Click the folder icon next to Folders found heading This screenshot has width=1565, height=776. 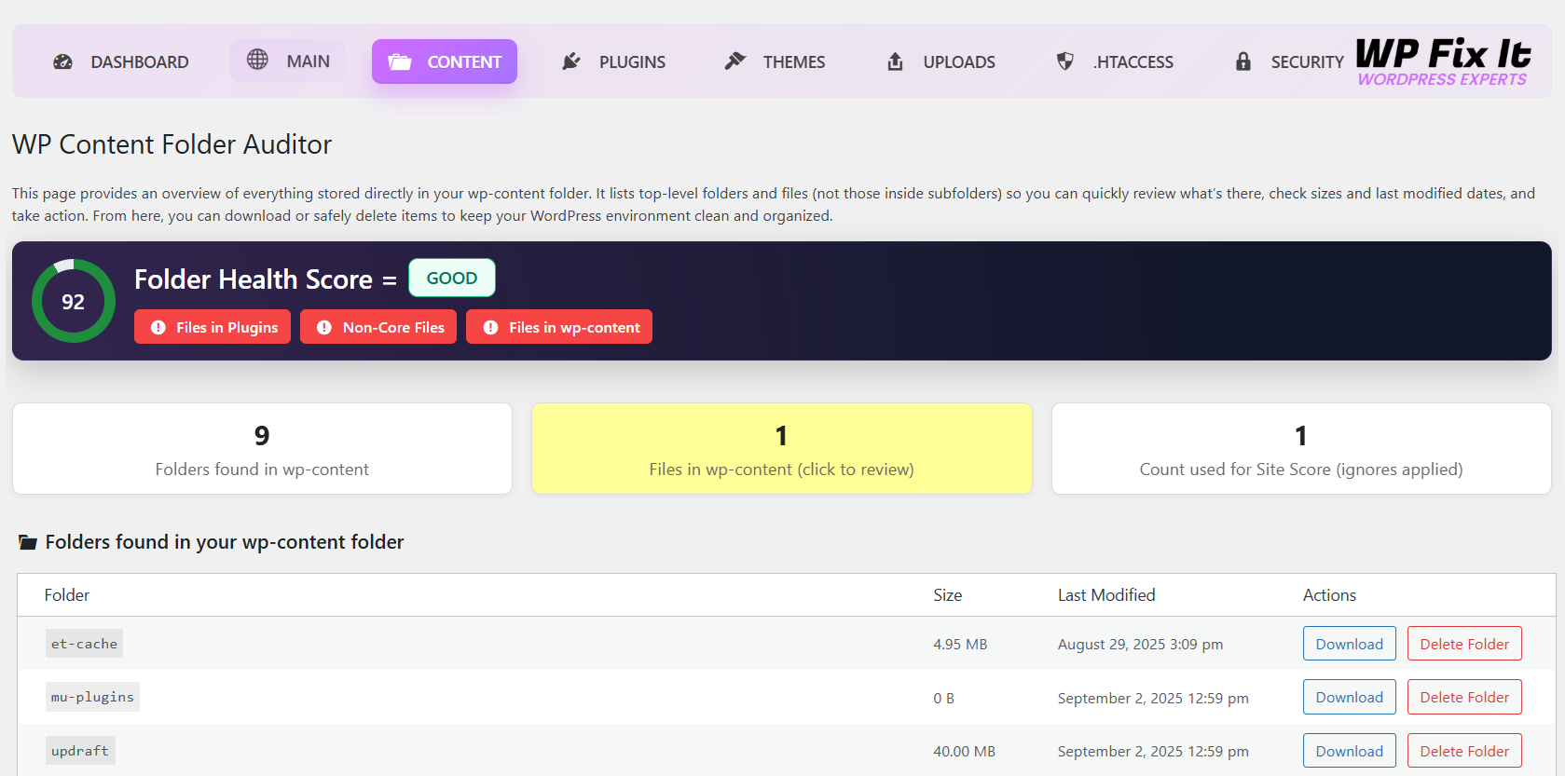point(28,542)
